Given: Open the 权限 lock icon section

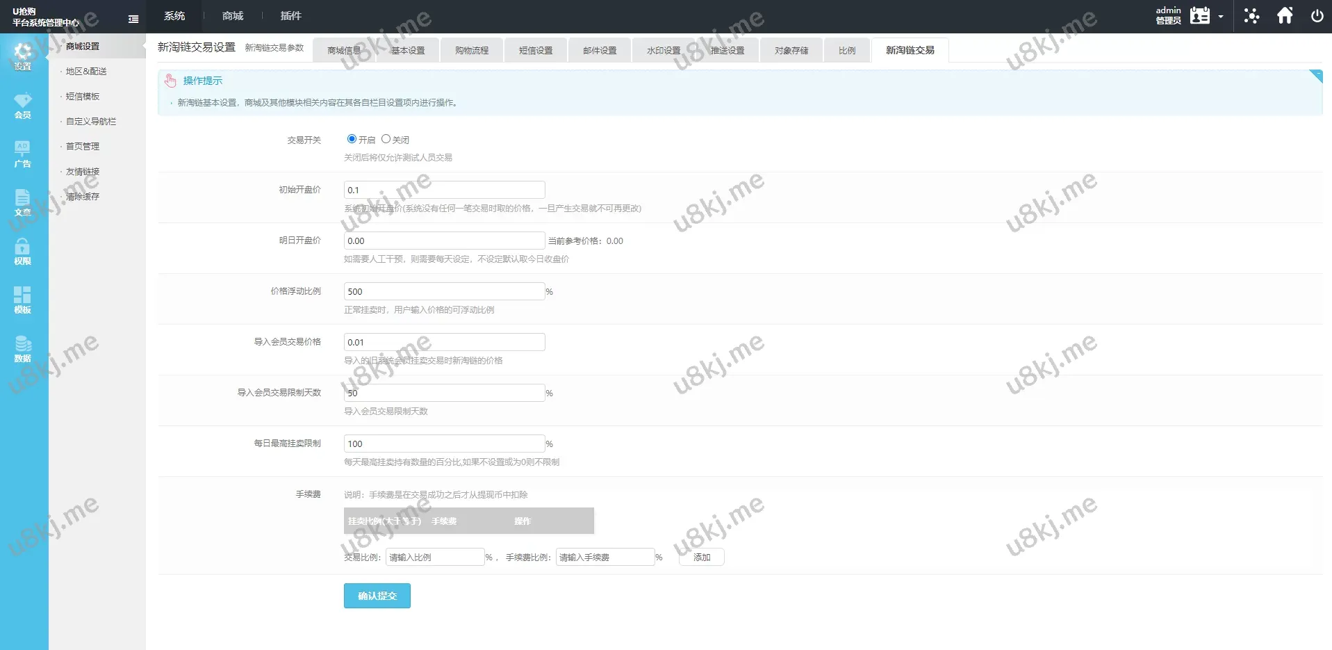Looking at the screenshot, I should coord(23,252).
